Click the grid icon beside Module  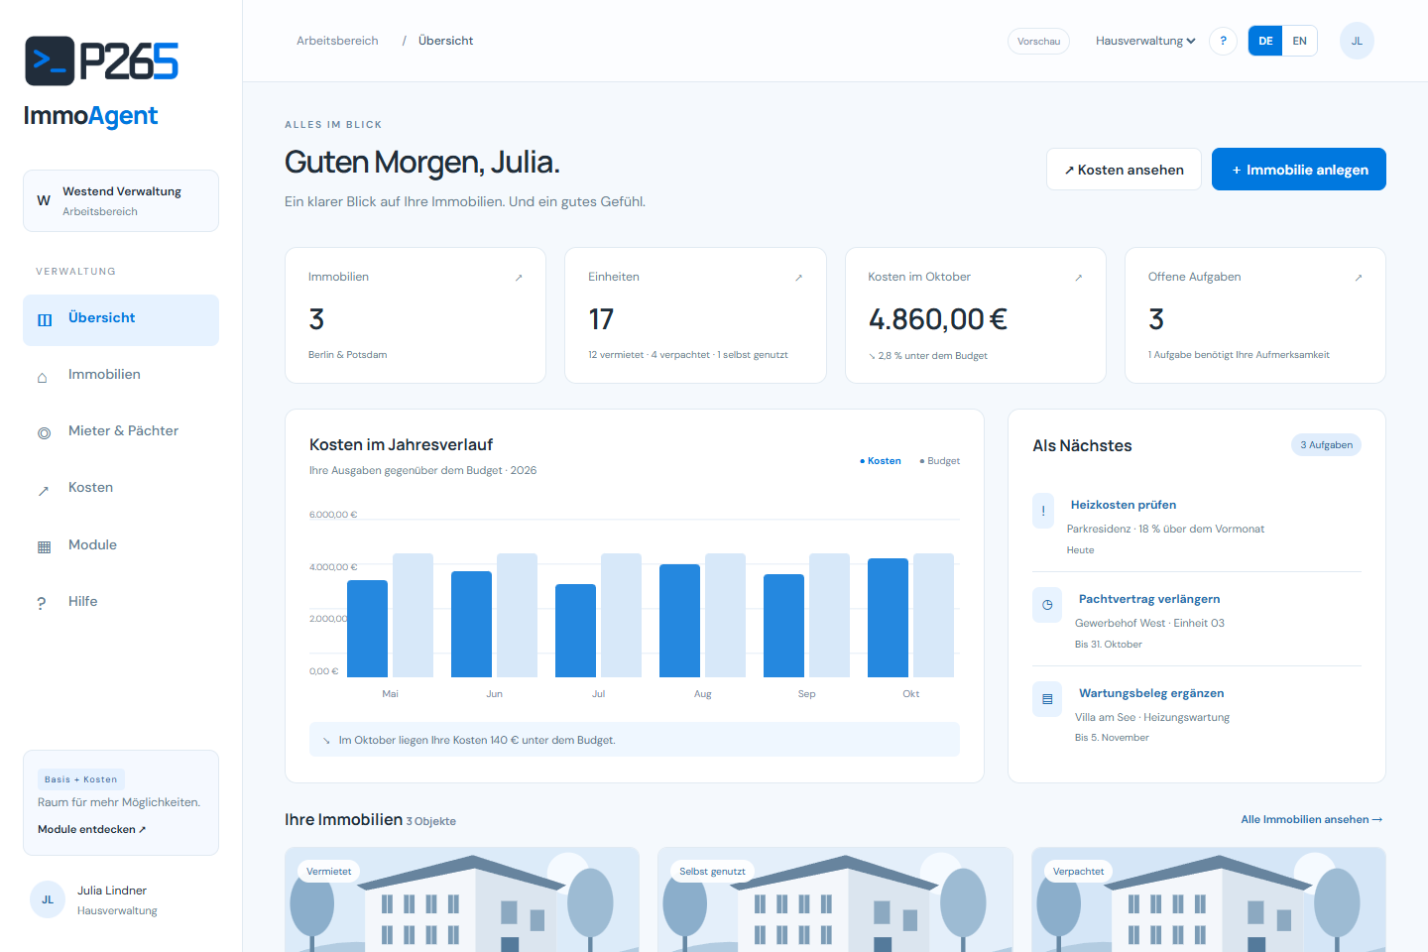[x=44, y=547]
